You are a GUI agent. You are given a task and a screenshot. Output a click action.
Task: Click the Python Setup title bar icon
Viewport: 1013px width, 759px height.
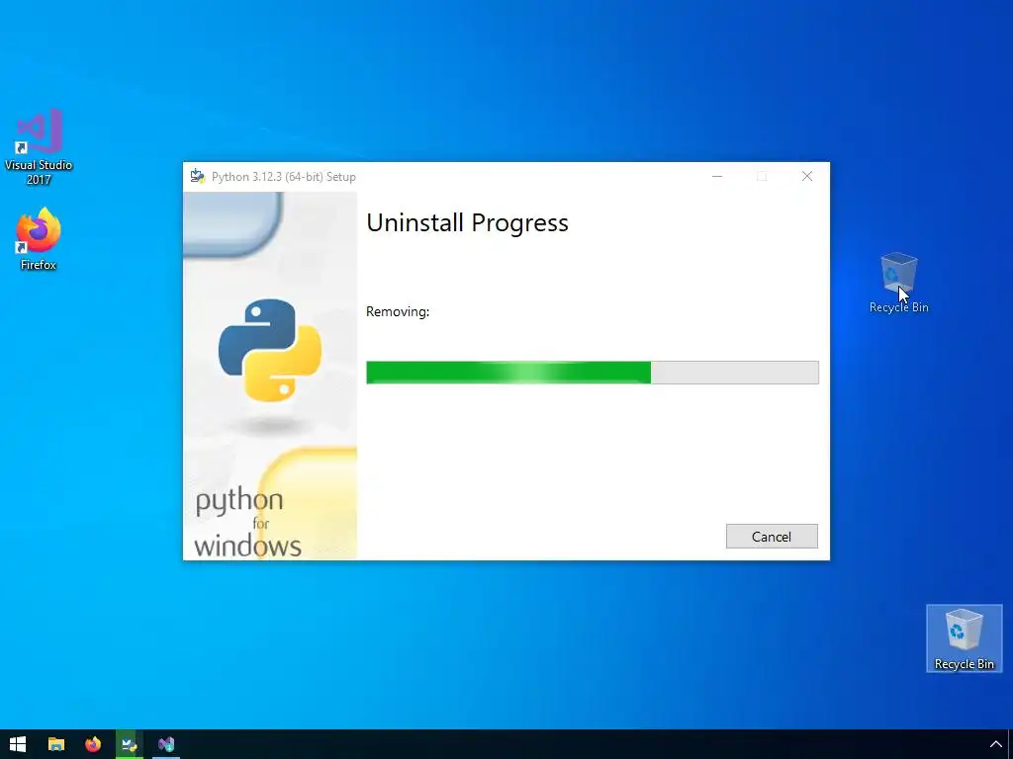tap(197, 176)
